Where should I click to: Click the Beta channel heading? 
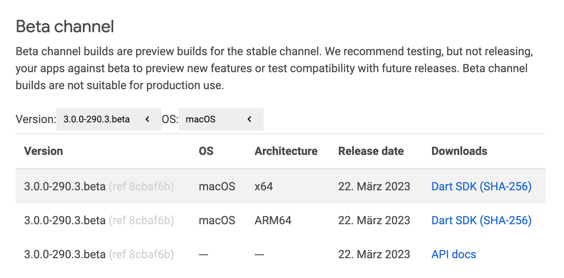pos(65,26)
